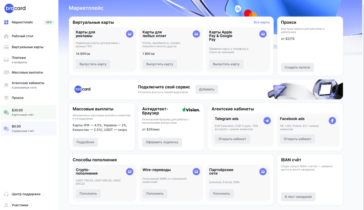Click the Подключите свой сервис heading
The image size is (364, 210).
pos(164,87)
